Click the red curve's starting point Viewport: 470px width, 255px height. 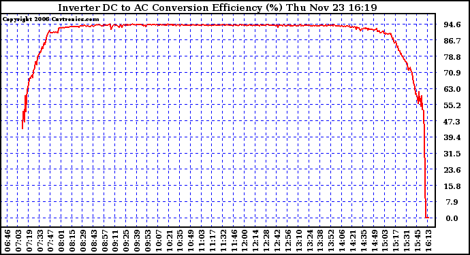pos(22,128)
